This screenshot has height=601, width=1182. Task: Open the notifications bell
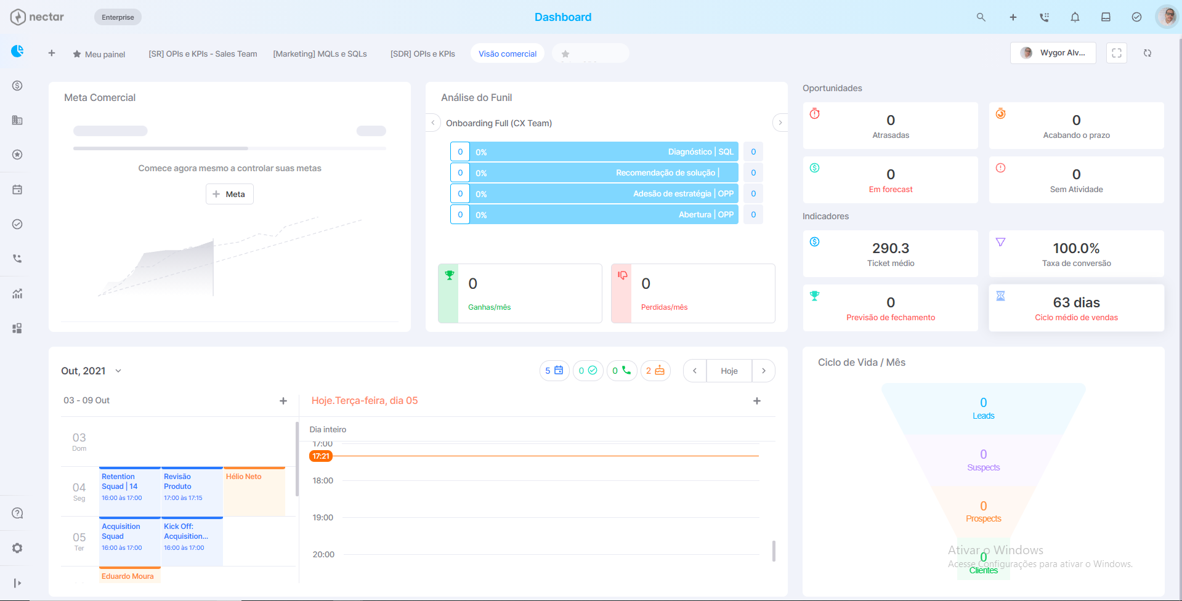[x=1075, y=17]
